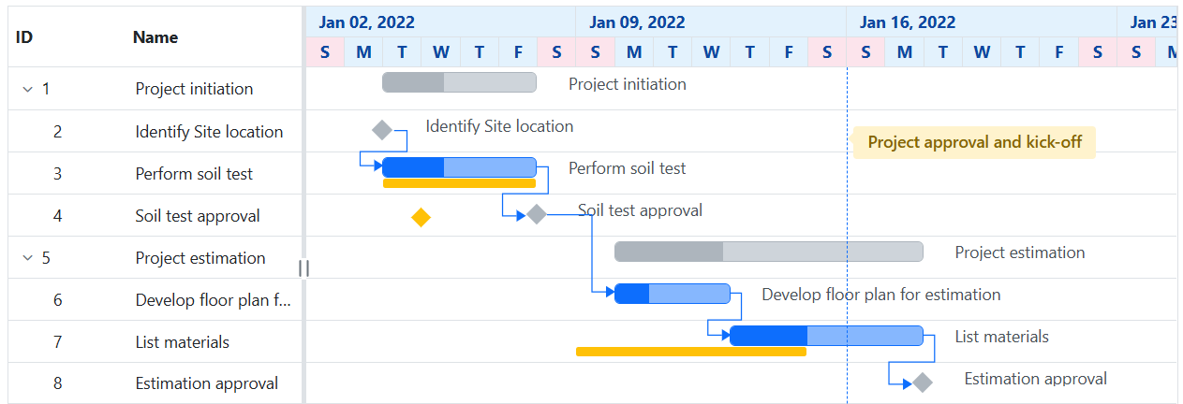Screen dimensions: 1183x404
Task: Click the Identify Site location chart label
Action: tap(499, 126)
